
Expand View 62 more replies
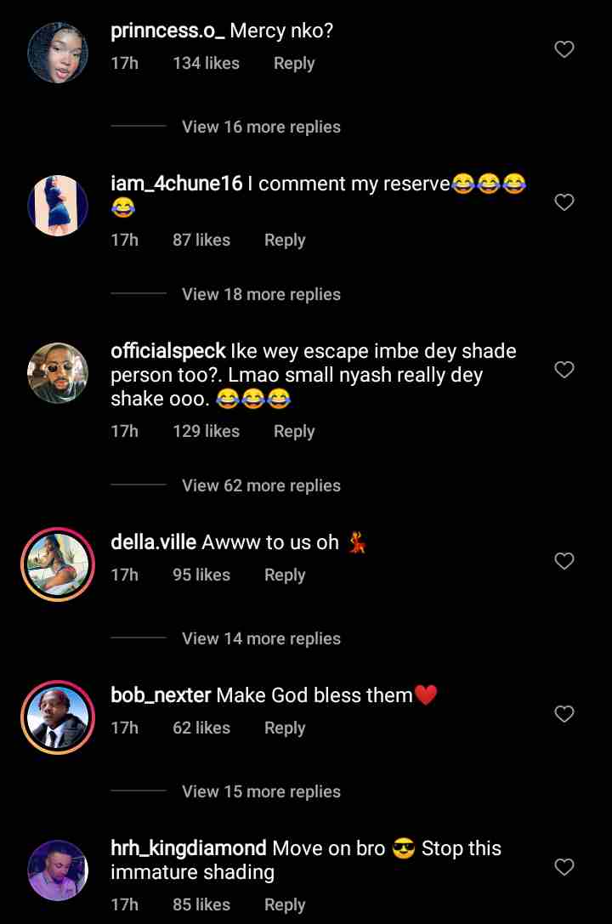pyautogui.click(x=261, y=485)
